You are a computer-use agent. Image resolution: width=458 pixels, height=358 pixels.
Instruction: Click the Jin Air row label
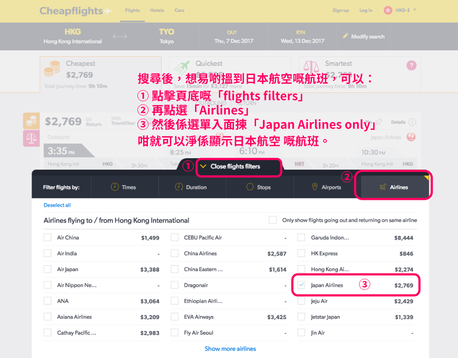coord(318,333)
